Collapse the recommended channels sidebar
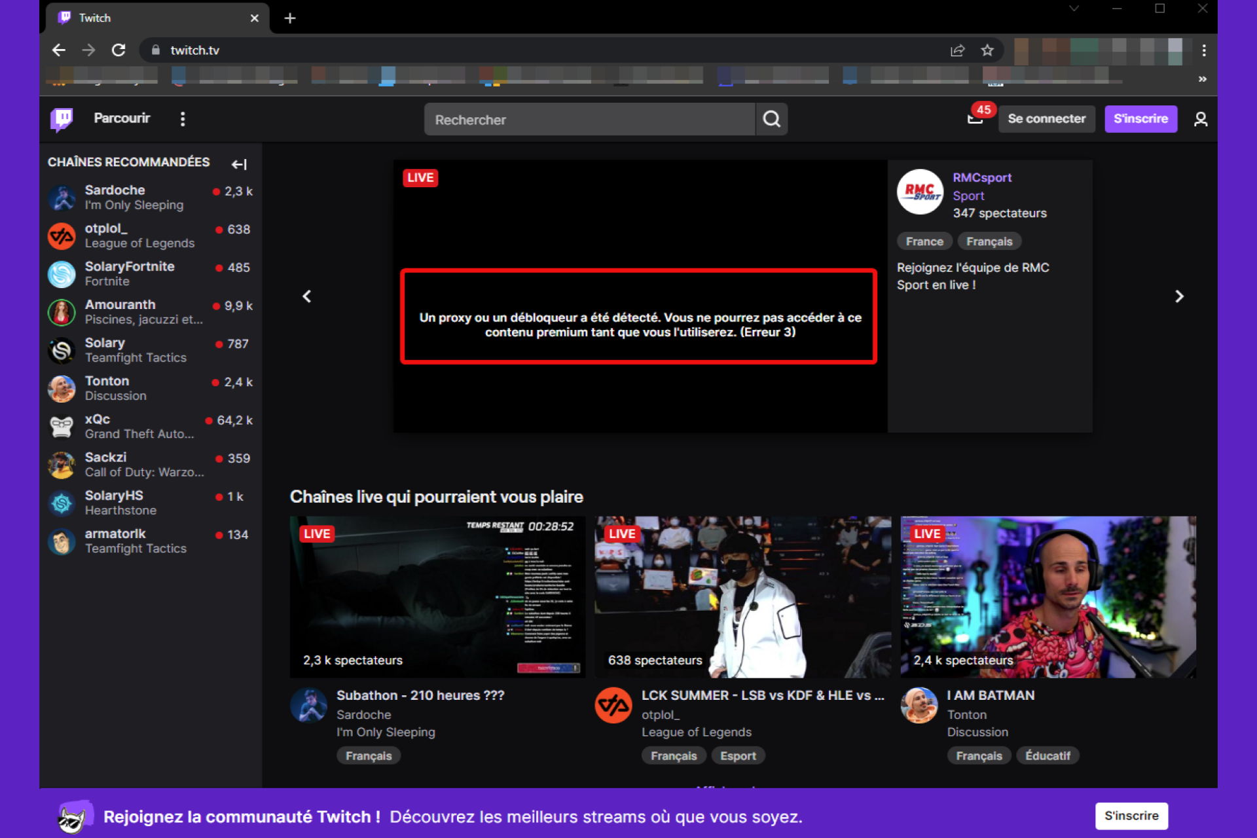This screenshot has width=1257, height=838. coord(240,164)
